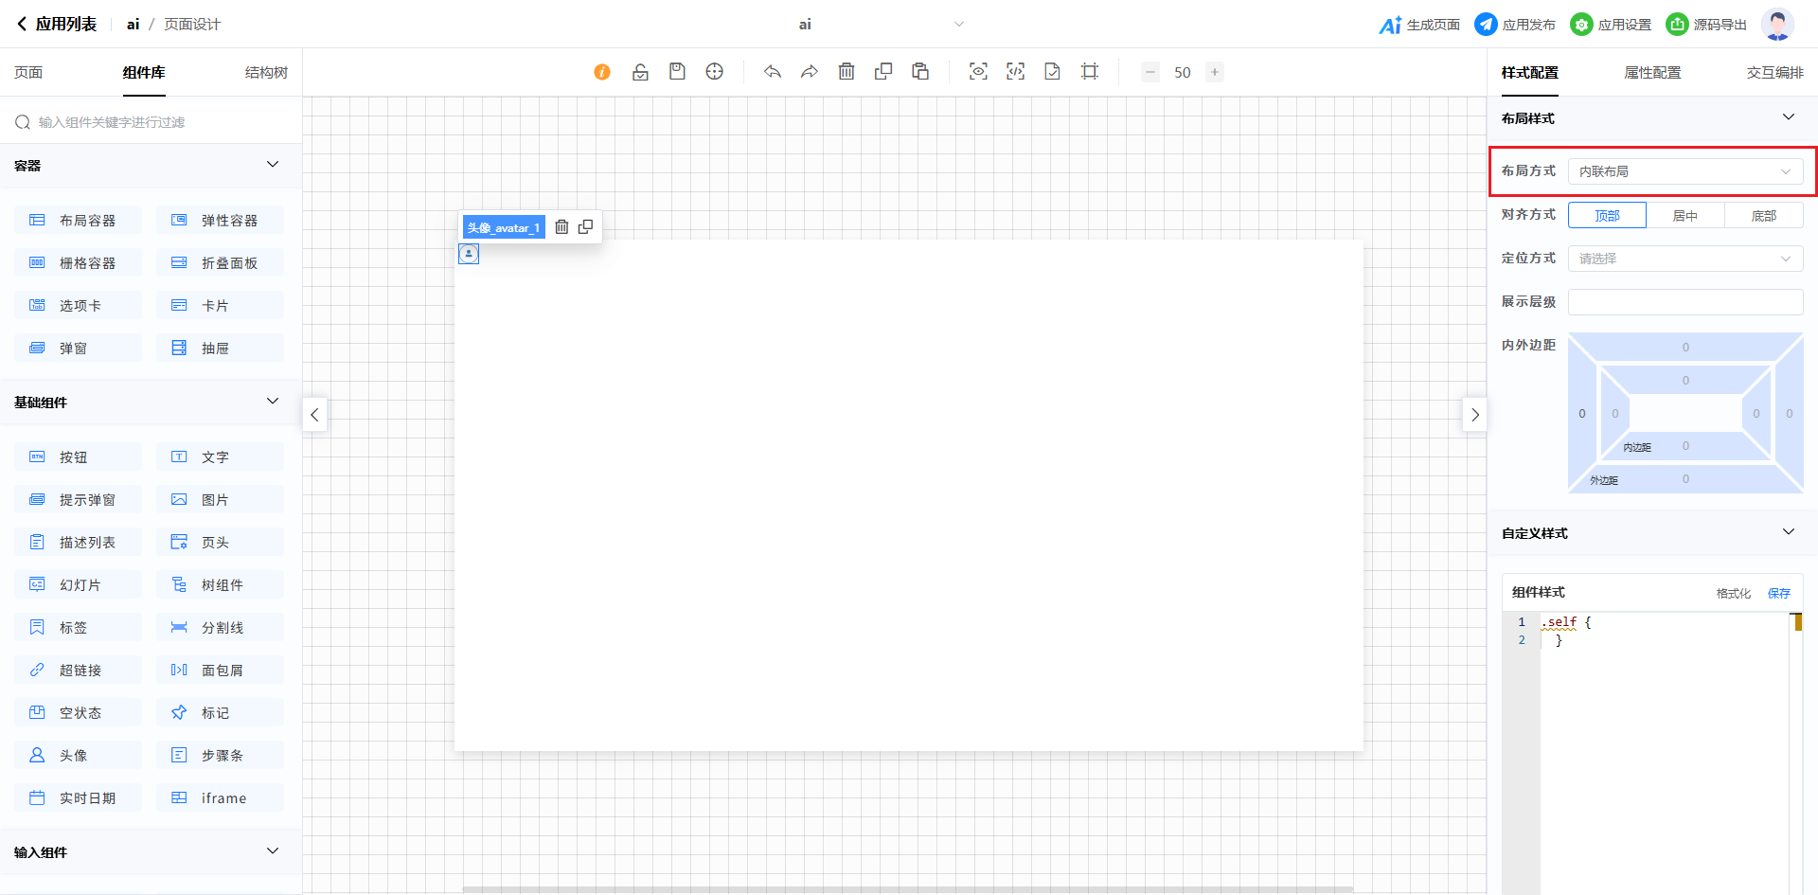Open the 布局方式 dropdown
The width and height of the screenshot is (1818, 895).
click(1685, 171)
